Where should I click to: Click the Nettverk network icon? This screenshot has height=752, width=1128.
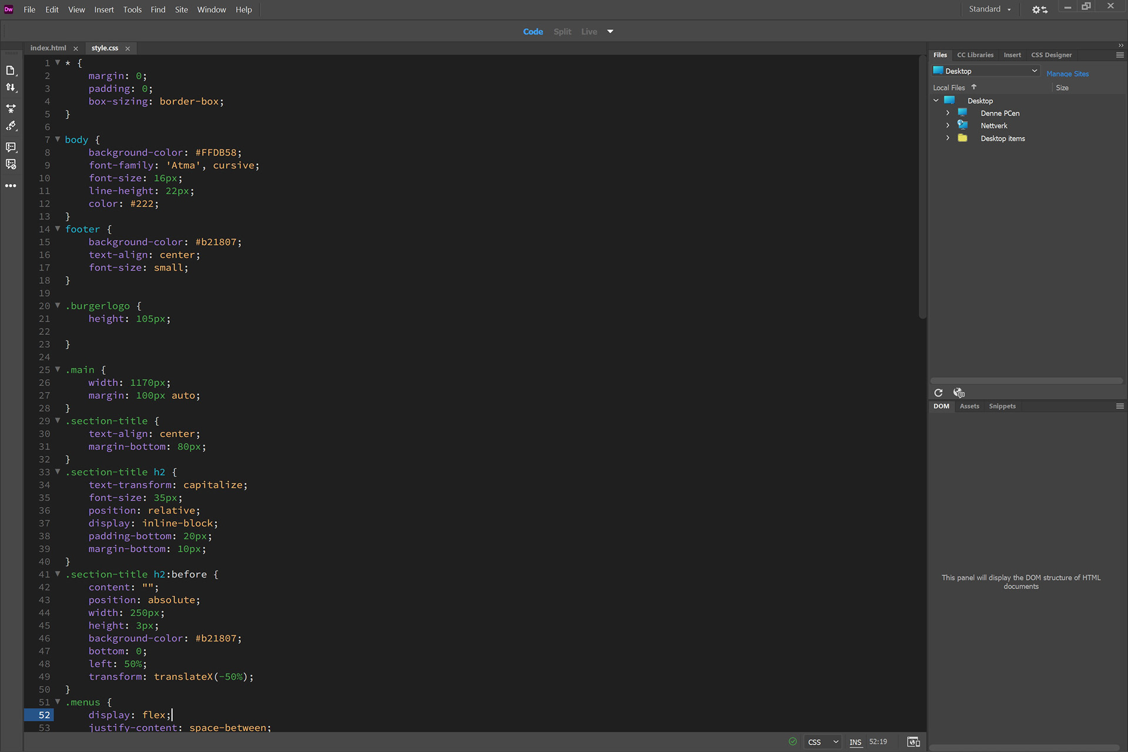click(962, 125)
